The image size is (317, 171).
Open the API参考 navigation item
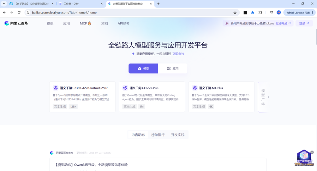[123, 23]
